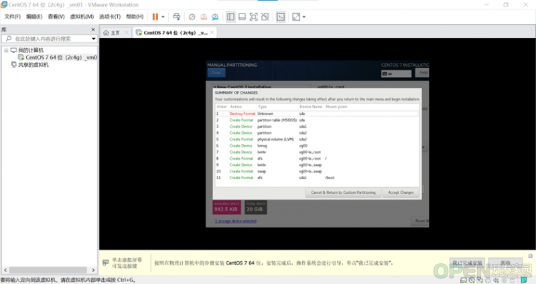Click the Mount point column header
536x284 pixels.
click(371, 107)
